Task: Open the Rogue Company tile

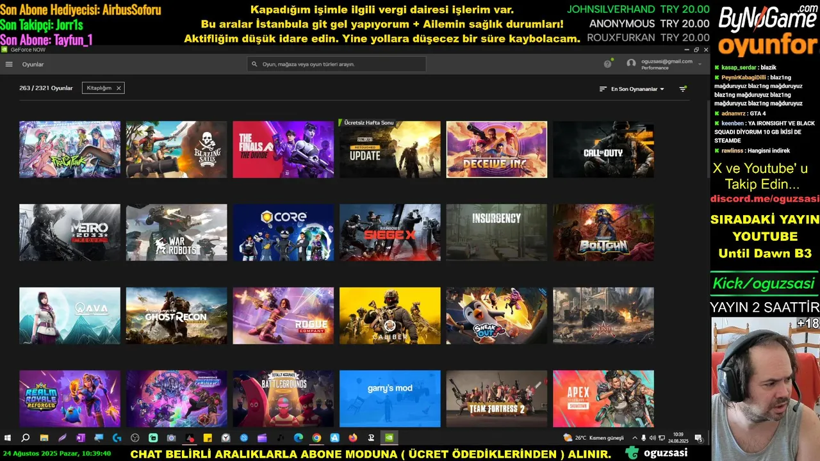Action: point(283,316)
